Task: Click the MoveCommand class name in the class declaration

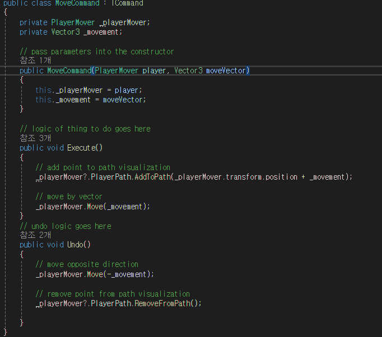Action: pyautogui.click(x=77, y=3)
